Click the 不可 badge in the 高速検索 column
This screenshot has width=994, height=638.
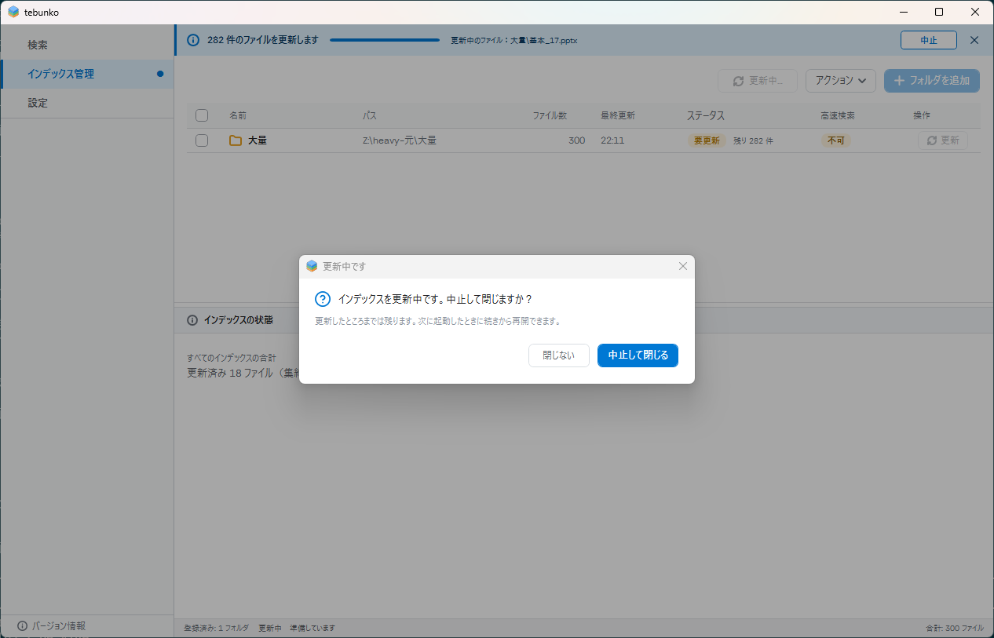click(836, 140)
